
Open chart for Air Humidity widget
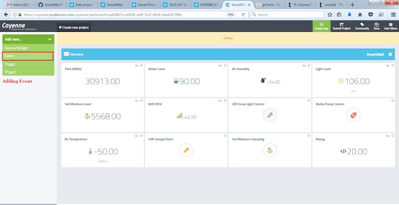click(304, 65)
